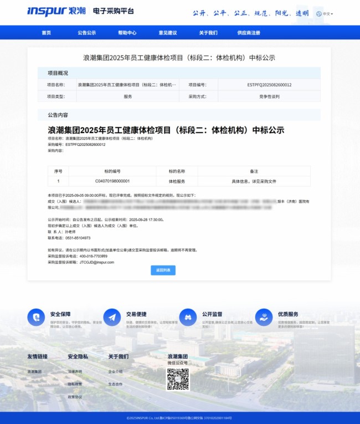Image resolution: width=360 pixels, height=424 pixels.
Task: Click the 公开监督 binoculars icon
Action: point(188,317)
